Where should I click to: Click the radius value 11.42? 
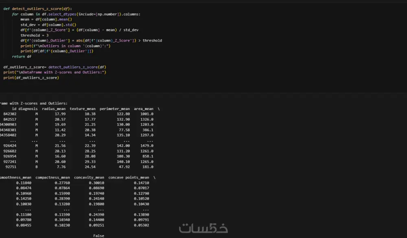pyautogui.click(x=60, y=130)
